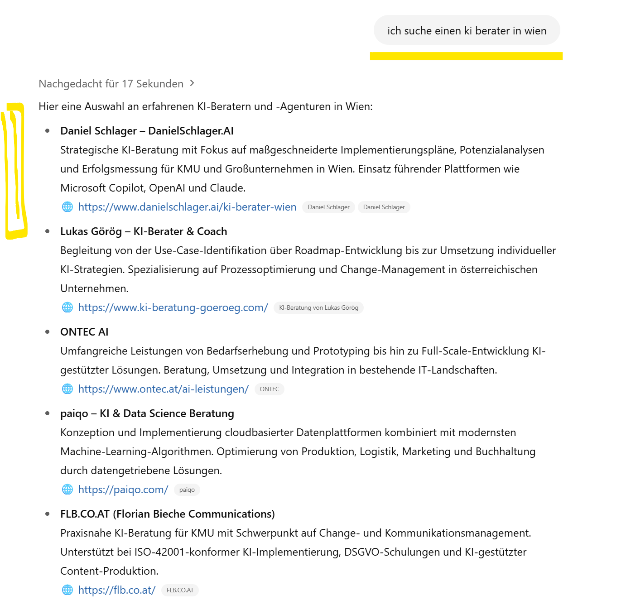Screen dimensions: 631x605
Task: Open the danielschlager.ai/ki-berater-wien link
Action: click(187, 207)
